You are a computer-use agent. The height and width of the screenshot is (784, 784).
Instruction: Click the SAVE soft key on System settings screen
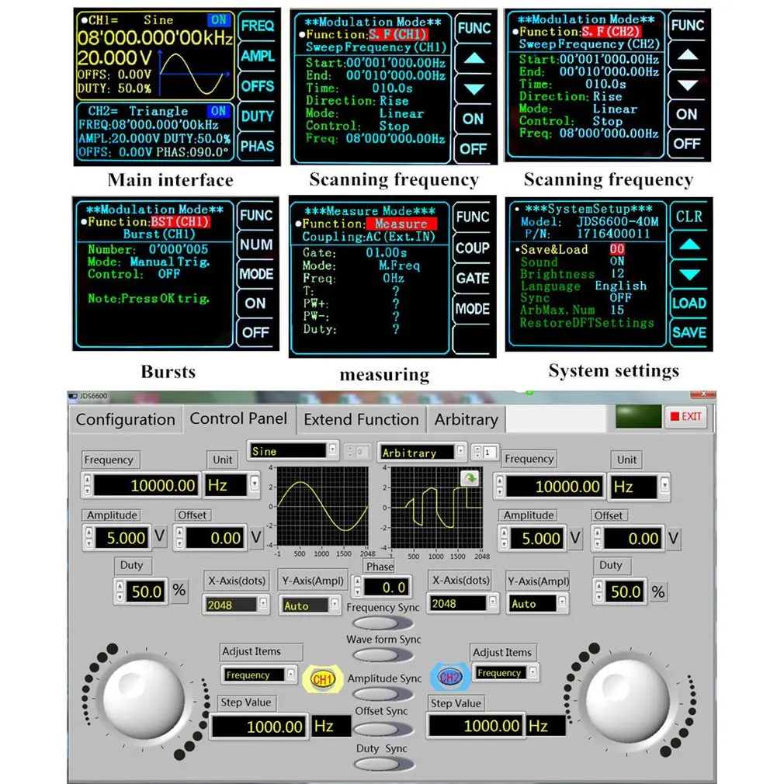pos(689,332)
